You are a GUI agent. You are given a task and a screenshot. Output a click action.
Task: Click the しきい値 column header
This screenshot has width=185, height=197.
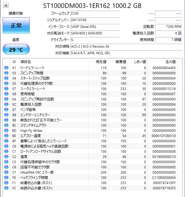click(140, 62)
